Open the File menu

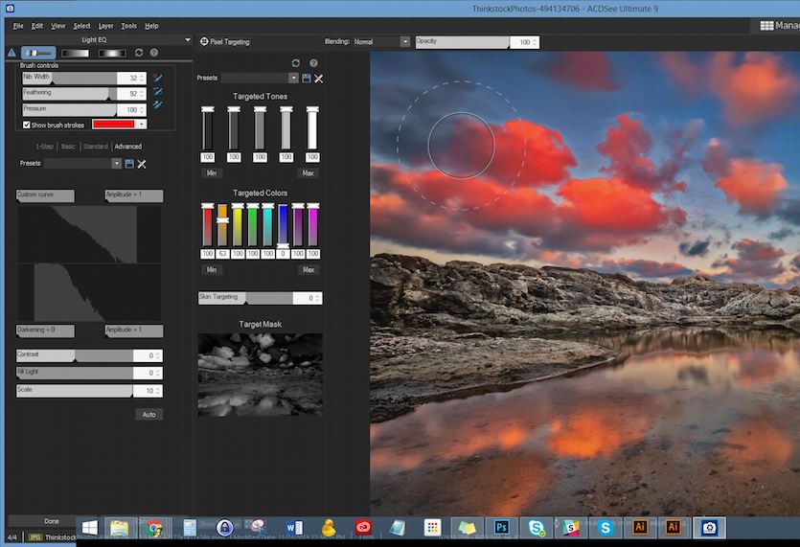point(18,26)
